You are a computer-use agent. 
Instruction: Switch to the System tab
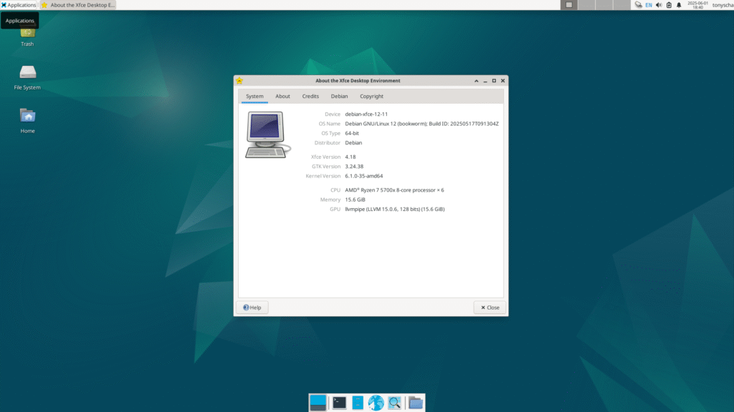(254, 97)
